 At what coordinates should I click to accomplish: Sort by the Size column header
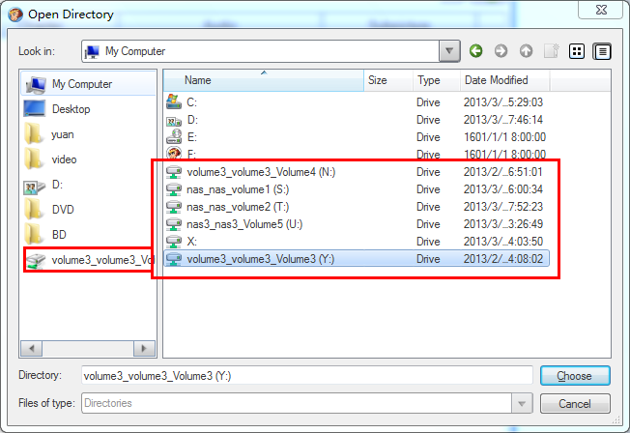(388, 80)
